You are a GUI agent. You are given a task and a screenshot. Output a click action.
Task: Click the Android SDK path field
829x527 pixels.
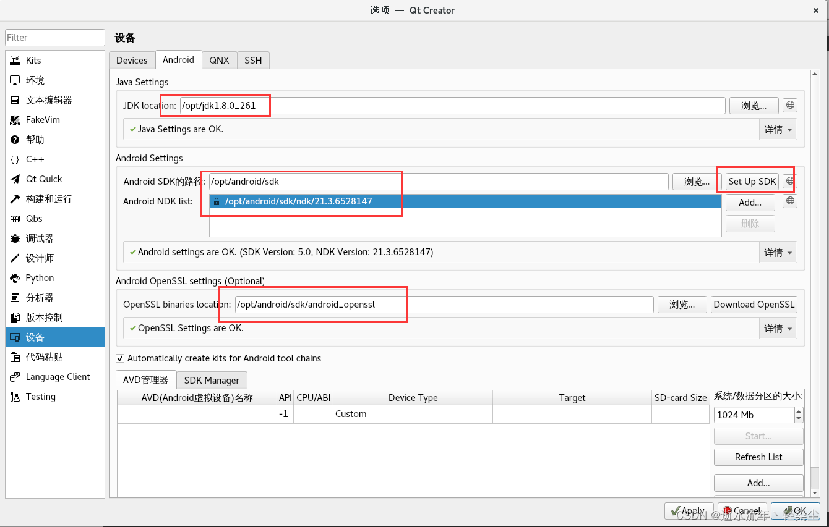[x=439, y=182]
